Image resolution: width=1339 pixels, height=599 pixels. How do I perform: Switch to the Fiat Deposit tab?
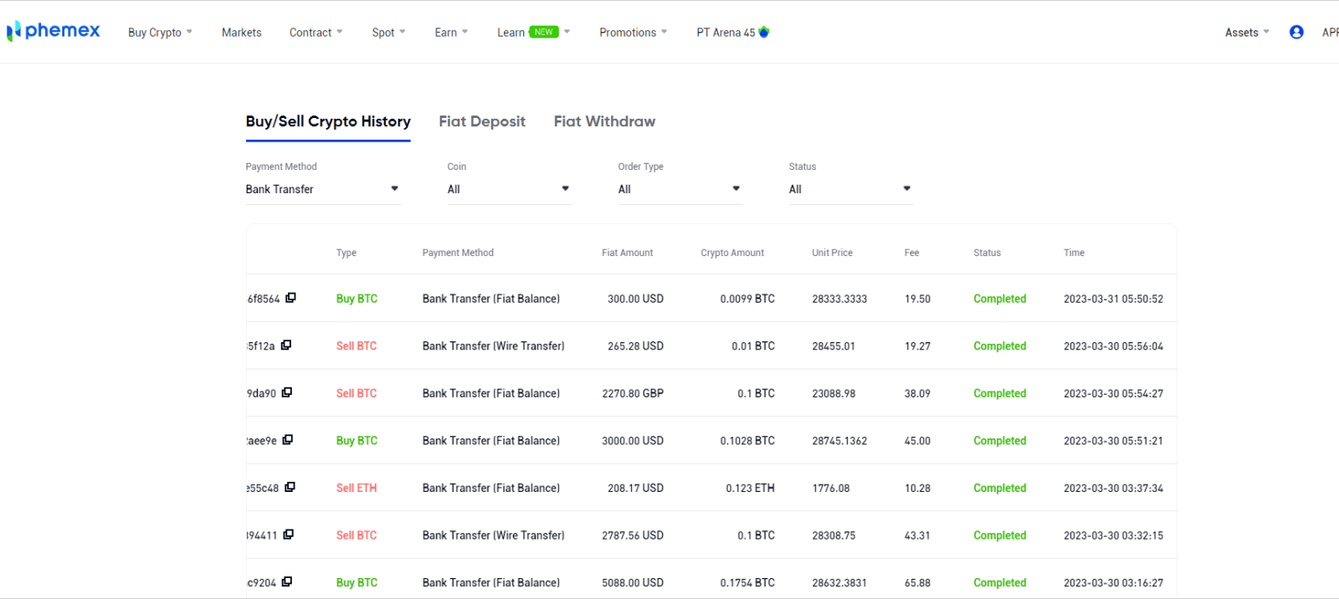(482, 121)
